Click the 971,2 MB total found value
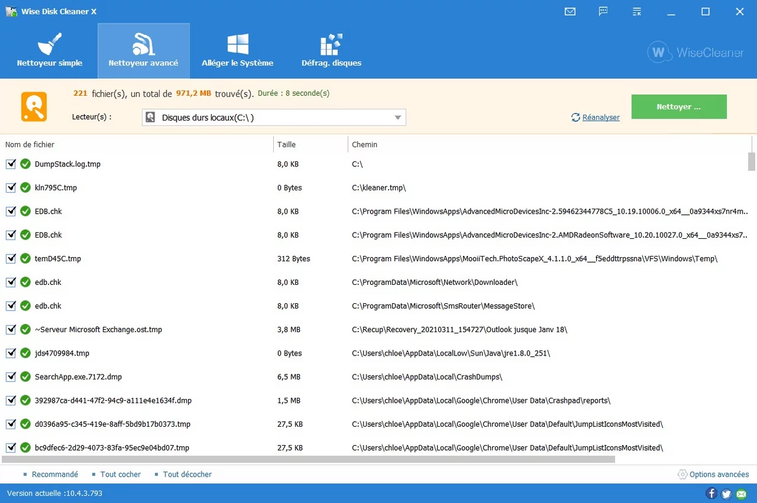This screenshot has height=503, width=757. pos(193,93)
